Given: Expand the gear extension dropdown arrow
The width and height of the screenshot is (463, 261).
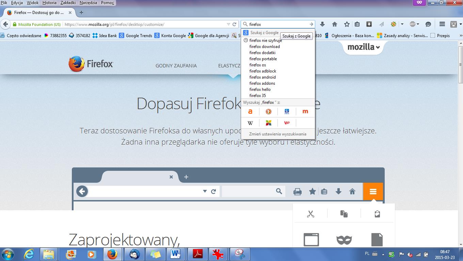Looking at the screenshot, I should (x=402, y=24).
